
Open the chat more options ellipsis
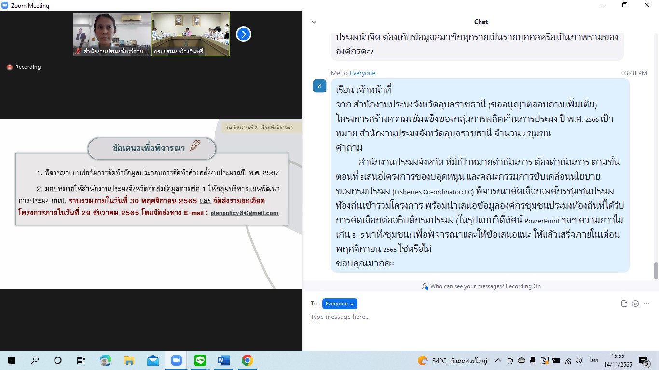646,304
